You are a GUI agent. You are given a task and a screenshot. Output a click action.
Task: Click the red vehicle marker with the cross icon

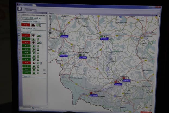pos(126,80)
